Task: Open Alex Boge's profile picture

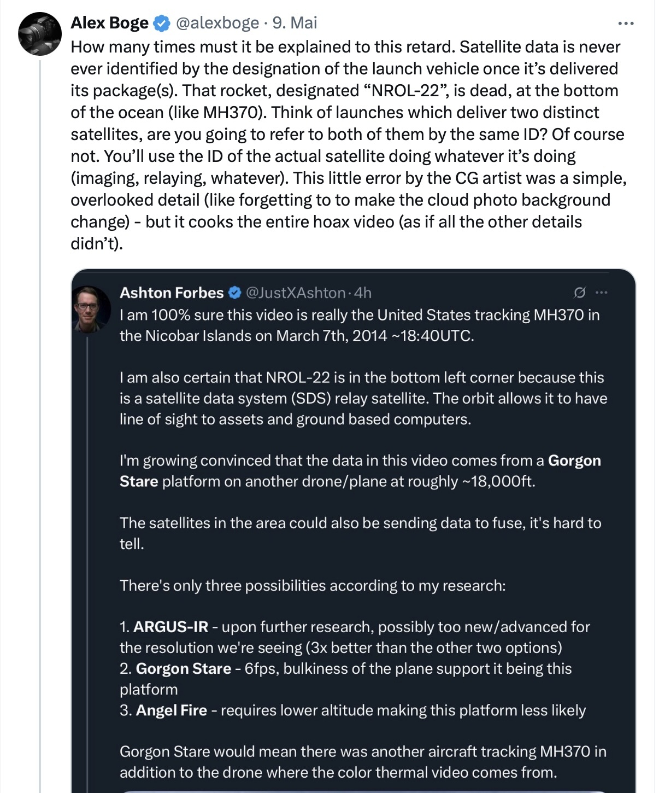Action: point(40,33)
